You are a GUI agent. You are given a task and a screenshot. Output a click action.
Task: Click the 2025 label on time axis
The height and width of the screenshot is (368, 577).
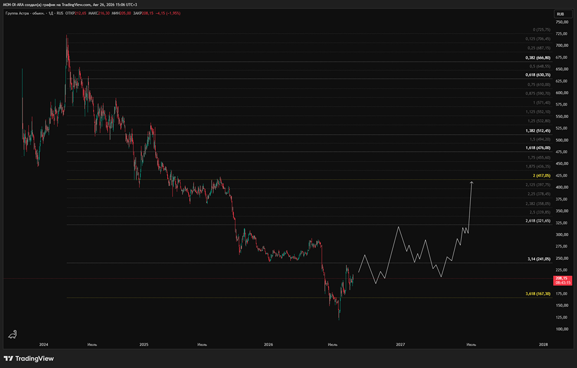pos(144,344)
